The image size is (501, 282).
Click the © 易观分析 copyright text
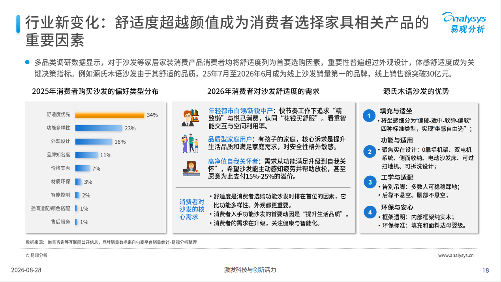[36, 256]
